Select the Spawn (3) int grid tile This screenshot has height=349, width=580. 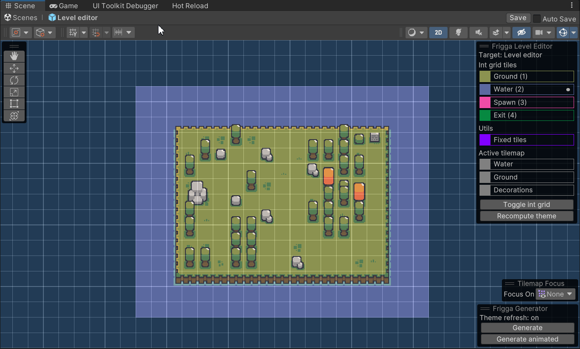coord(527,102)
